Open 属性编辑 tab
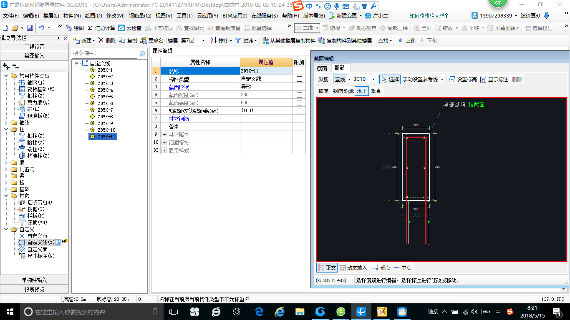This screenshot has width=570, height=320. 162,51
